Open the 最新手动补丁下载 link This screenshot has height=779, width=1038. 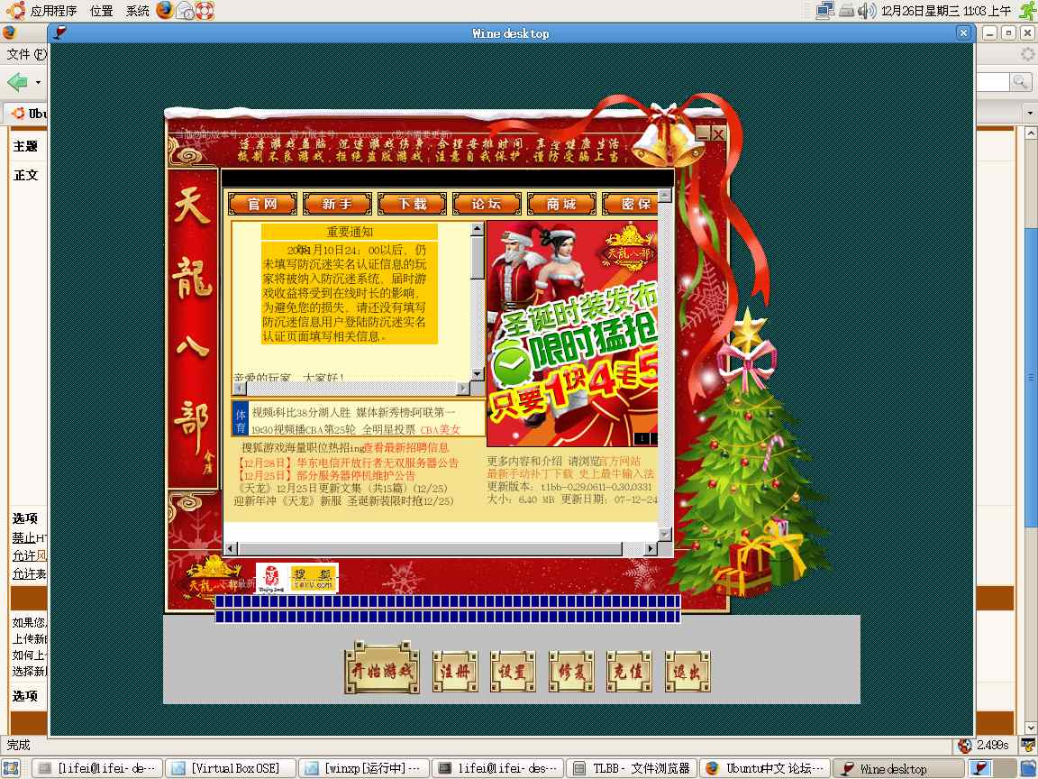[x=530, y=474]
